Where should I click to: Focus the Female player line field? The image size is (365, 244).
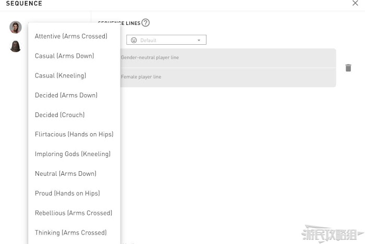point(228,78)
